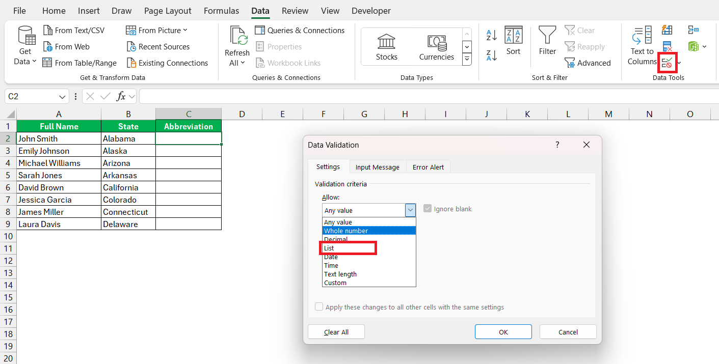Open Queries & Connections pane

300,31
